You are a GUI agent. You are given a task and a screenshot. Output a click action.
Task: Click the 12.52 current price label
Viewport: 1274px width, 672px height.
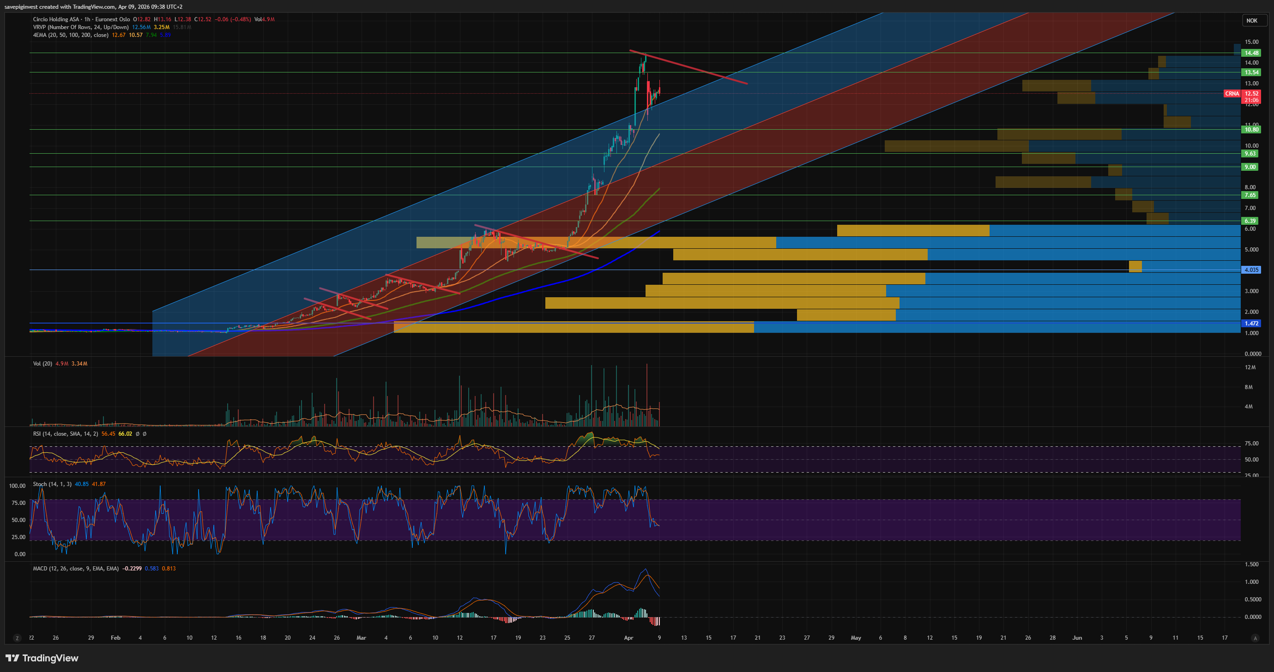pyautogui.click(x=1251, y=93)
